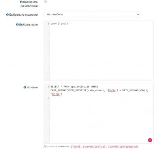Click the red badge showing 2
Screen dimensions: 158x150
point(150,140)
